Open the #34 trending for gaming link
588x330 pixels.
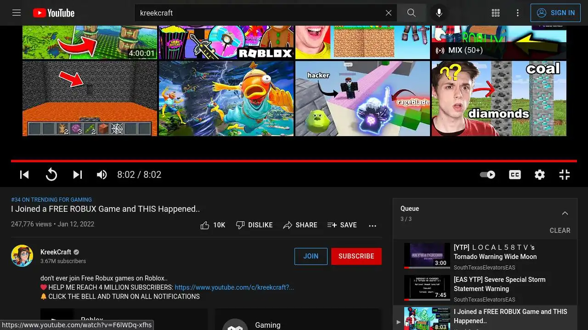(x=51, y=200)
